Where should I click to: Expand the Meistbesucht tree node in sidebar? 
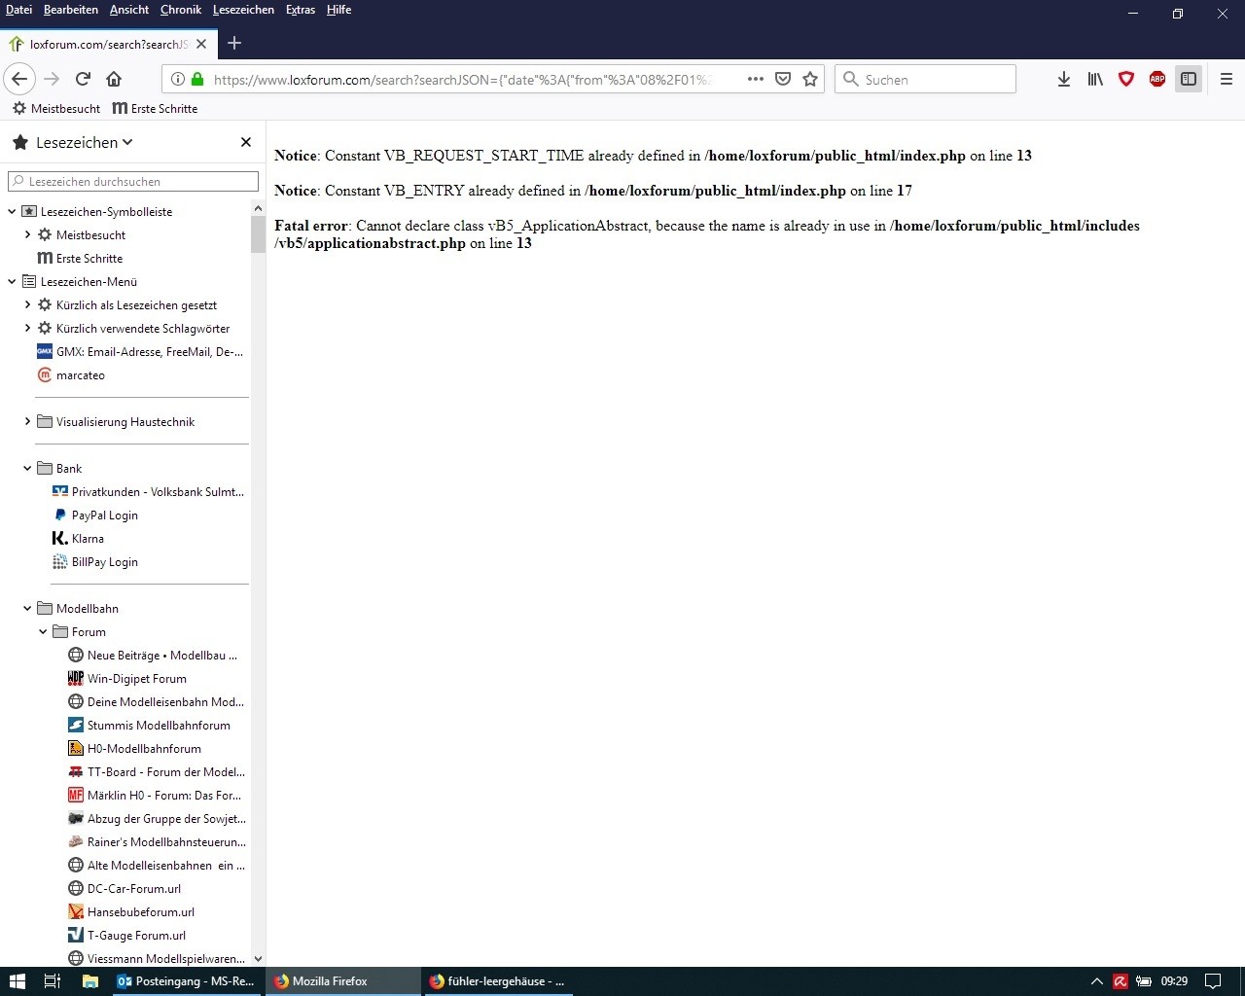click(27, 234)
